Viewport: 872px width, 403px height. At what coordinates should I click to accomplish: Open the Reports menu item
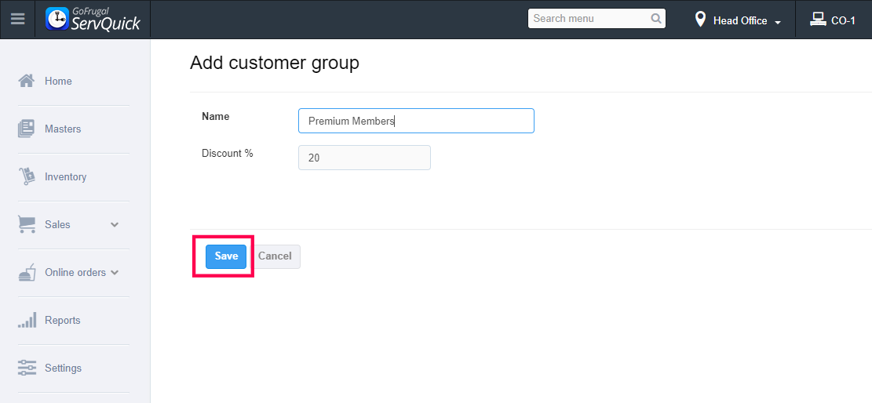point(63,320)
